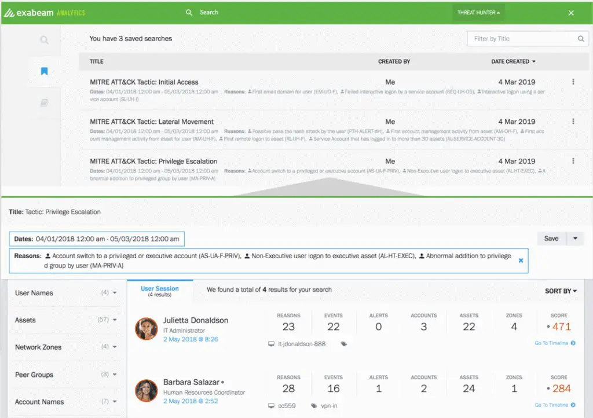
Task: Open the SORT BY dropdown
Action: coord(559,291)
